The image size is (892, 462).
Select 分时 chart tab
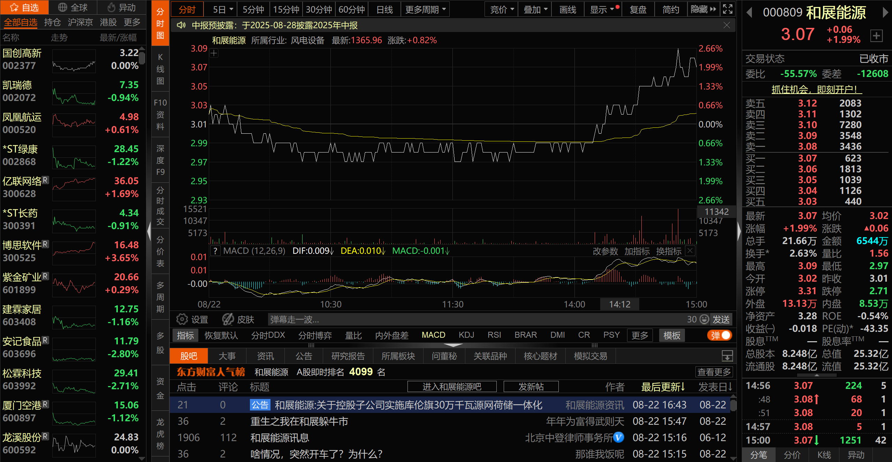click(x=187, y=9)
